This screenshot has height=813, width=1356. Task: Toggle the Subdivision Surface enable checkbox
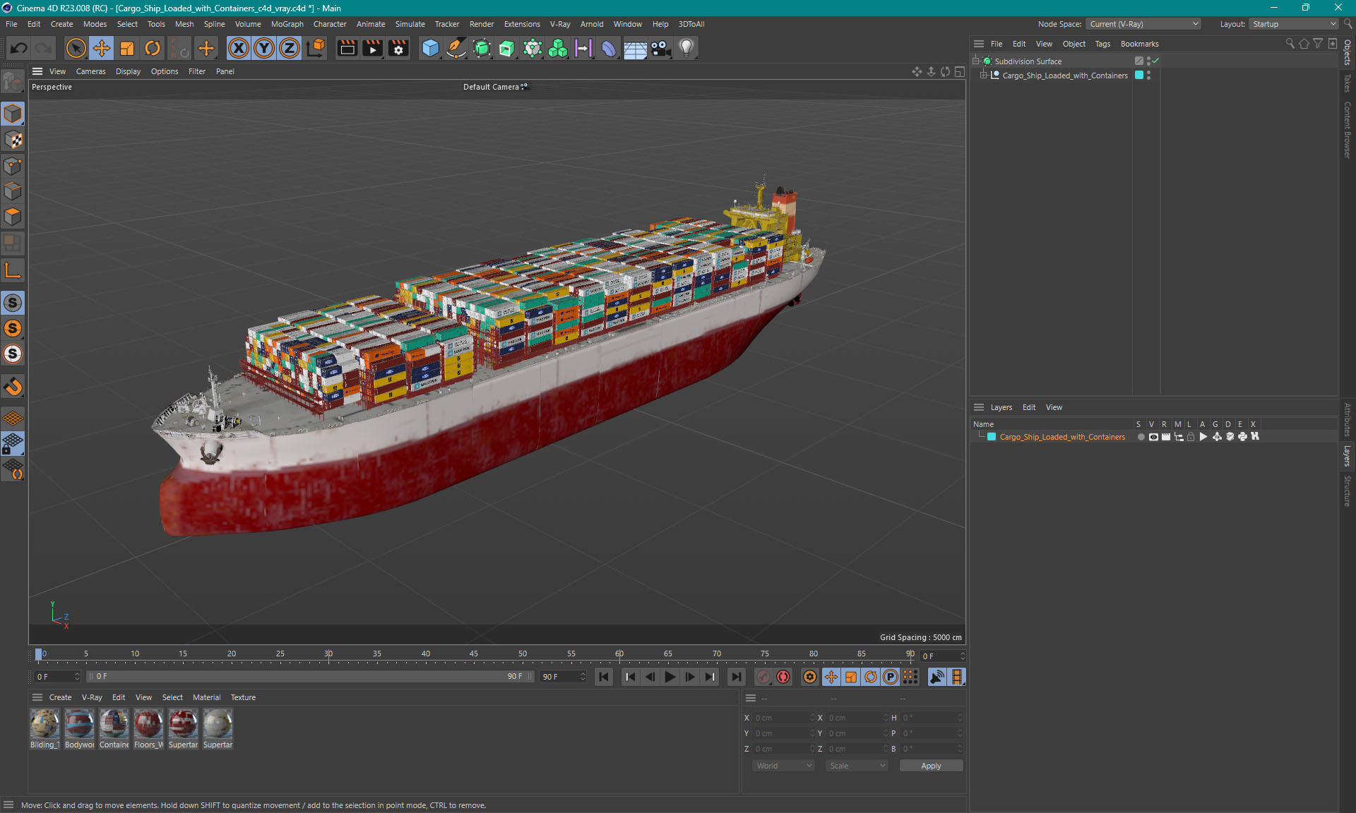(1155, 60)
